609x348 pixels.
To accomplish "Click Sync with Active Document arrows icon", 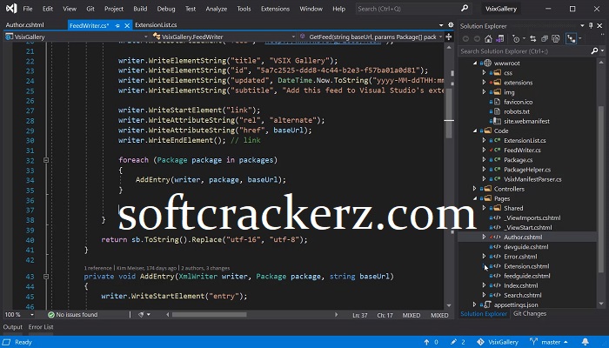I will tap(532, 38).
